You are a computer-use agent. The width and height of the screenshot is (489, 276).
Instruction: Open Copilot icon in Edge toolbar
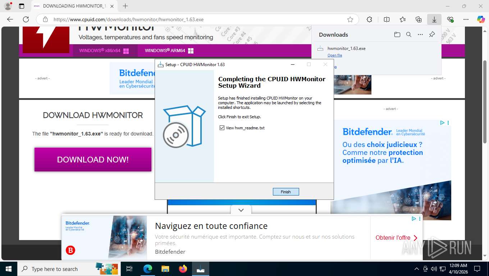pyautogui.click(x=481, y=19)
